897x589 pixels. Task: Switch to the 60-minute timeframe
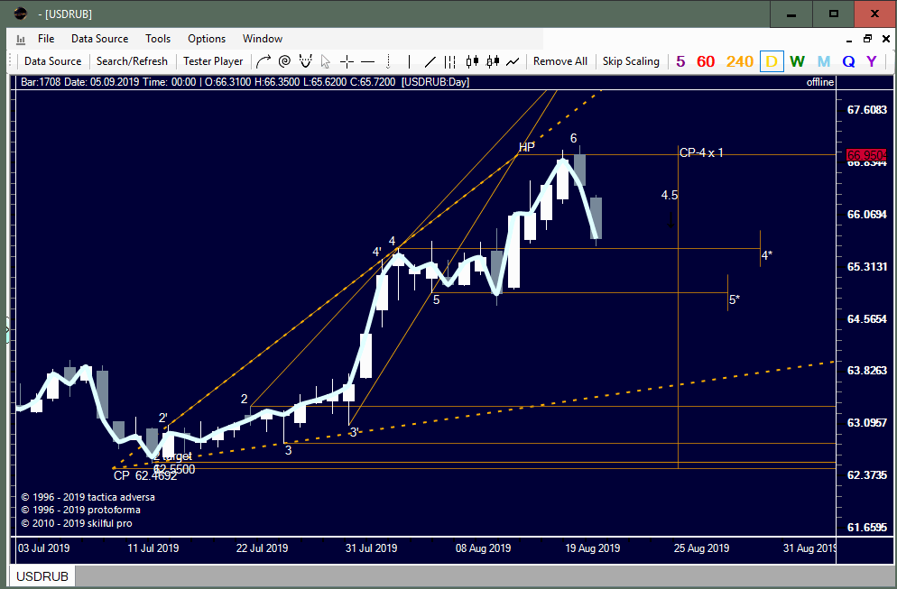706,61
